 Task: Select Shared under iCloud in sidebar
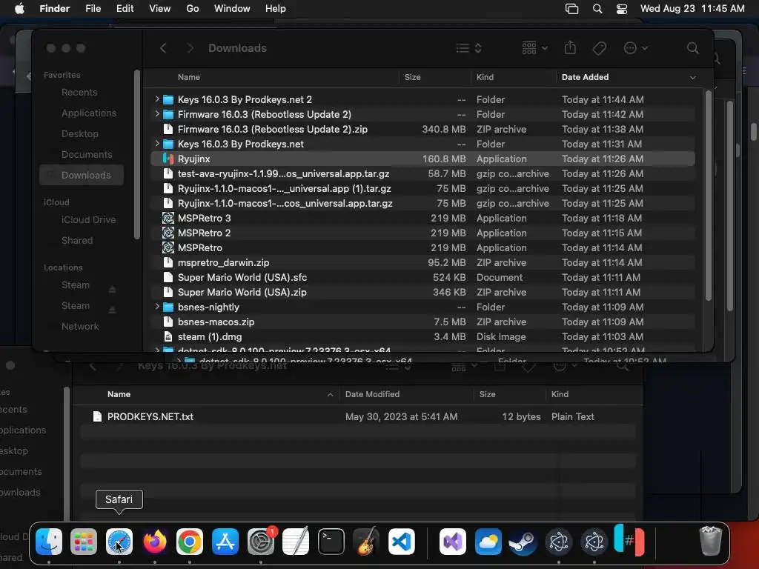click(x=77, y=241)
